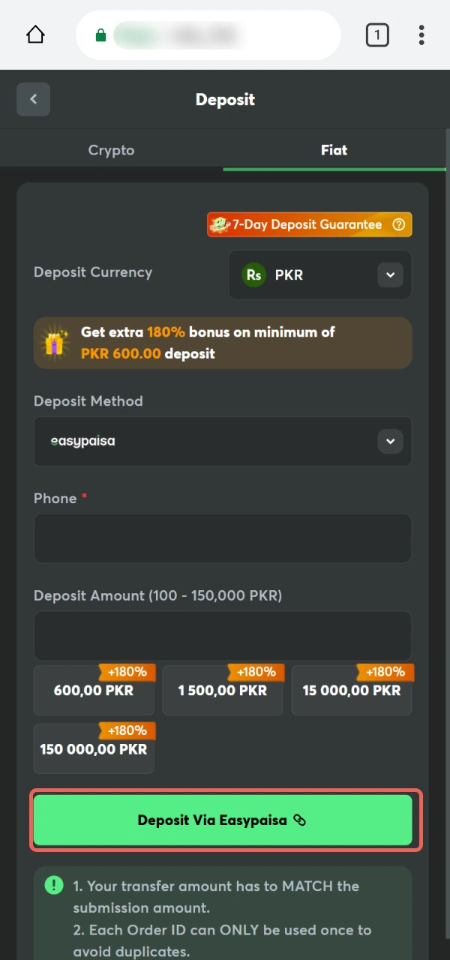Click the Phone input field

tap(222, 538)
